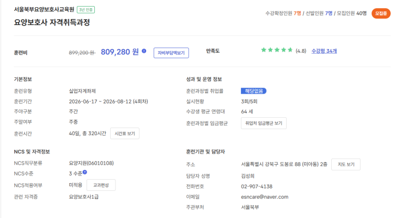Click the email esncare@naver.com
Viewport: 400px width, 218px height.
[x=265, y=197]
